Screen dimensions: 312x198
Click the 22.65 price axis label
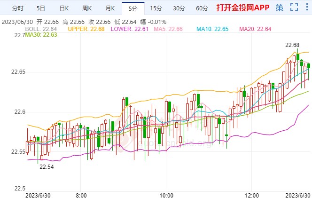[18, 71]
